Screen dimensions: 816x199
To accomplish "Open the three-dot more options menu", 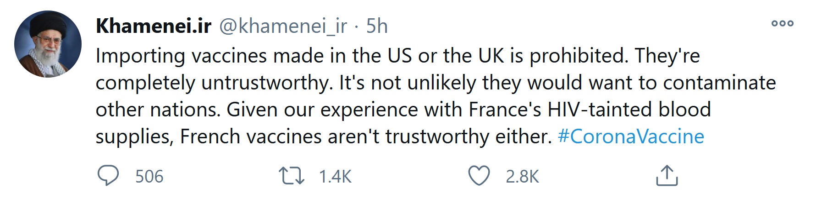I will [782, 24].
